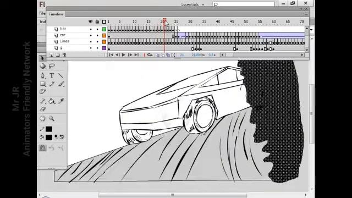Click the timeline scroll-right arrow
This screenshot has width=352, height=198.
point(302,55)
